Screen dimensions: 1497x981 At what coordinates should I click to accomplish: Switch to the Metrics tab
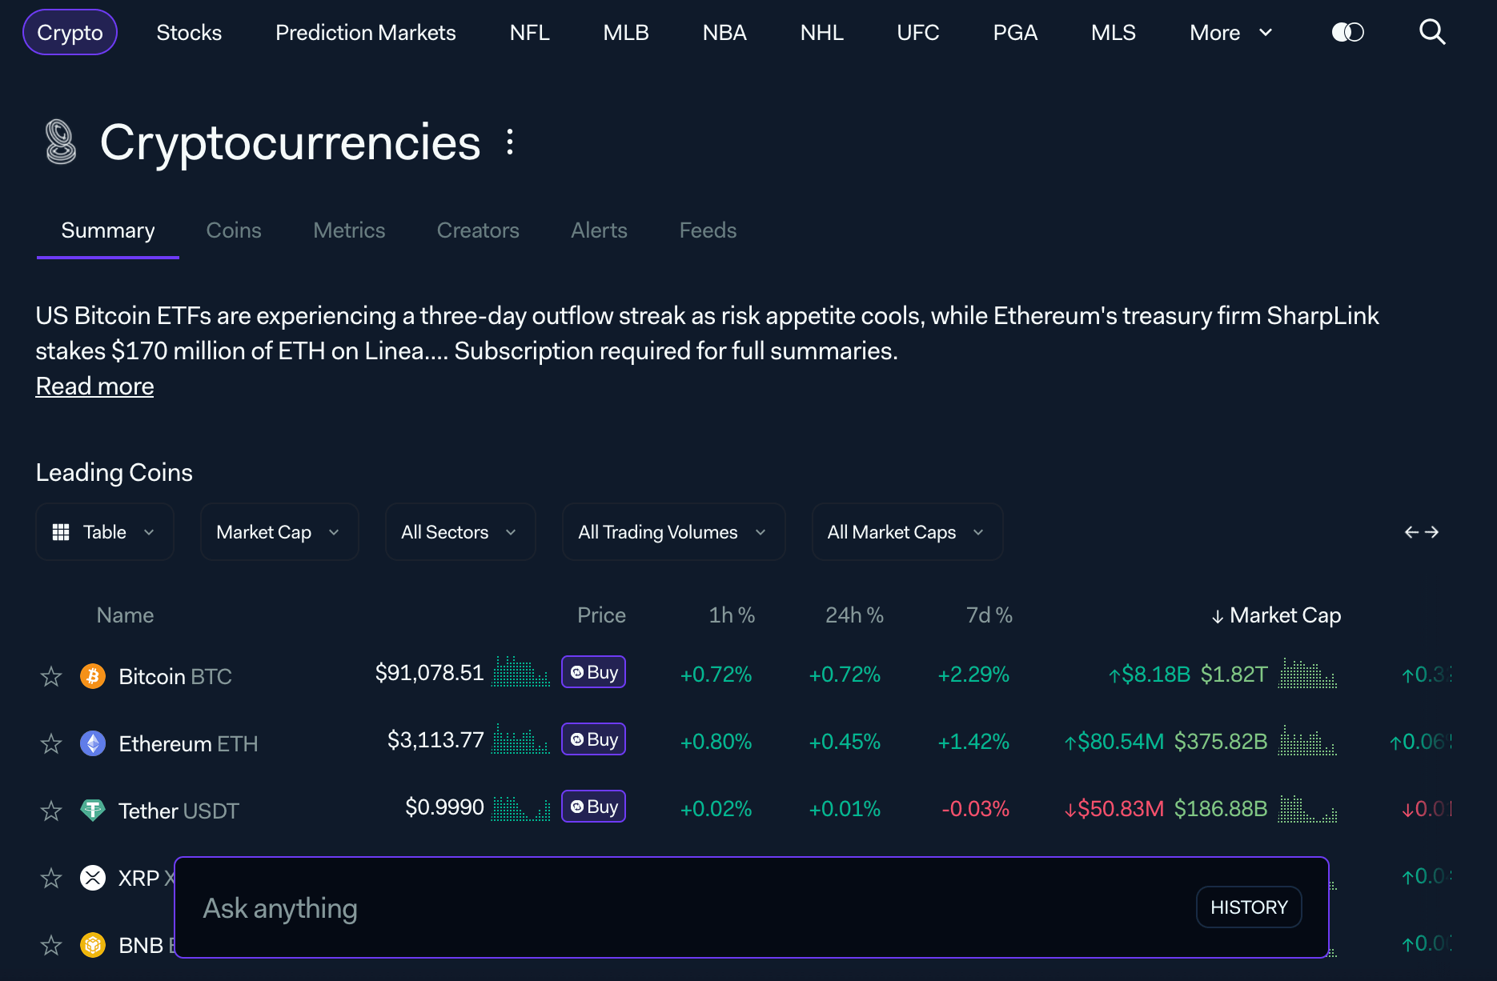[x=349, y=230]
